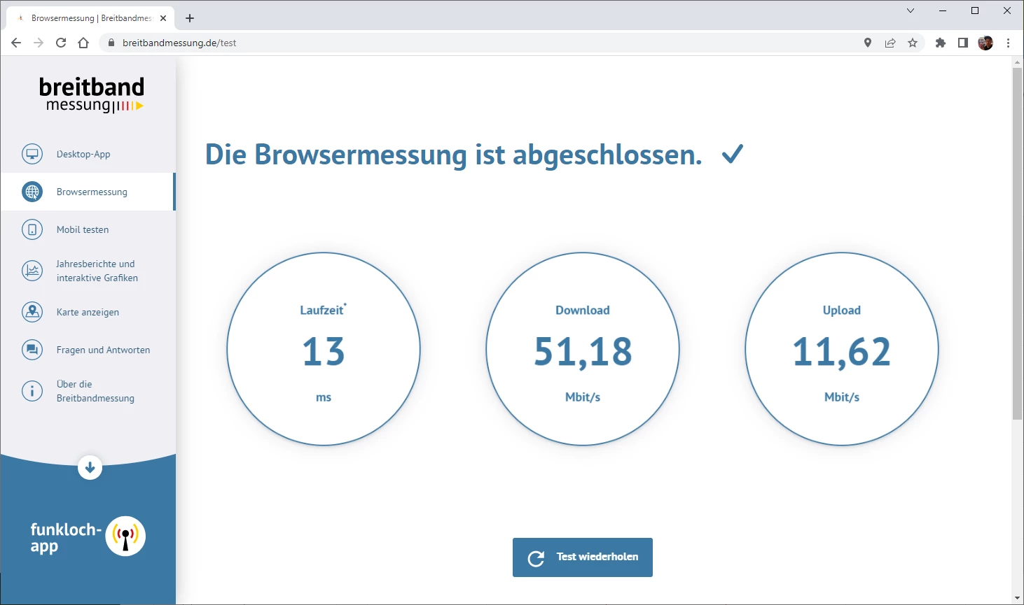Click the Desktop-App monitor icon
This screenshot has height=605, width=1024.
coord(32,154)
